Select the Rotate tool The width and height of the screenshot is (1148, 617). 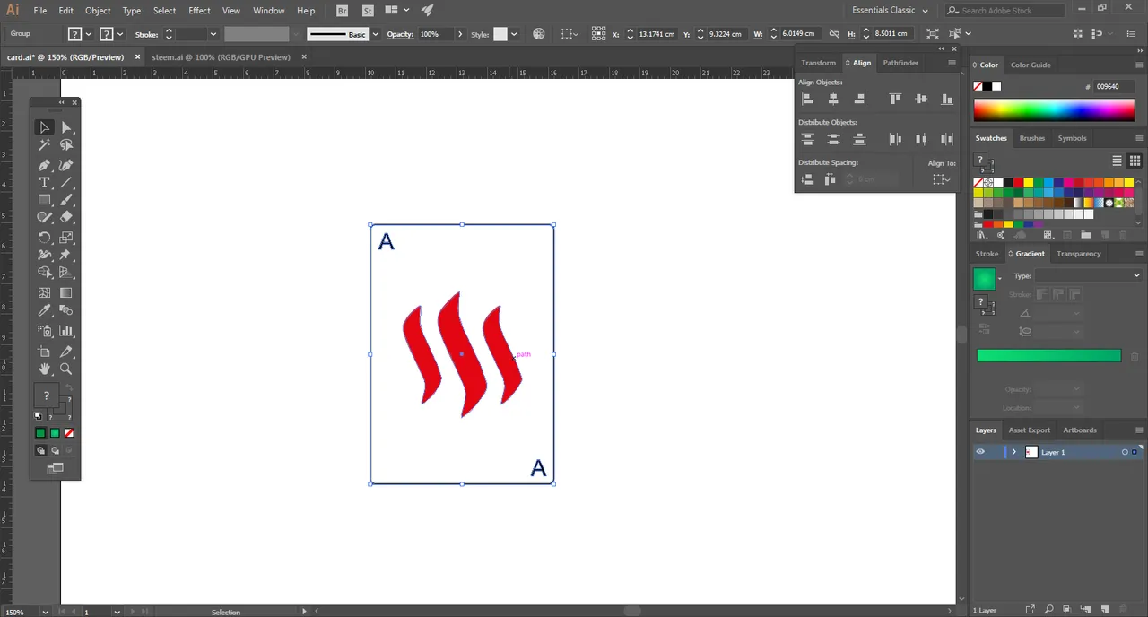[x=44, y=238]
